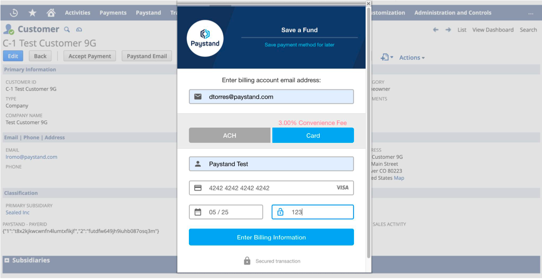The width and height of the screenshot is (542, 279).
Task: Click the padlock by Secured transaction
Action: click(247, 261)
